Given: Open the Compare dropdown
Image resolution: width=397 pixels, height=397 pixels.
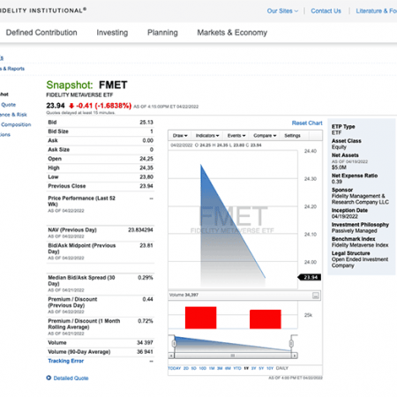Looking at the screenshot, I should [x=265, y=136].
